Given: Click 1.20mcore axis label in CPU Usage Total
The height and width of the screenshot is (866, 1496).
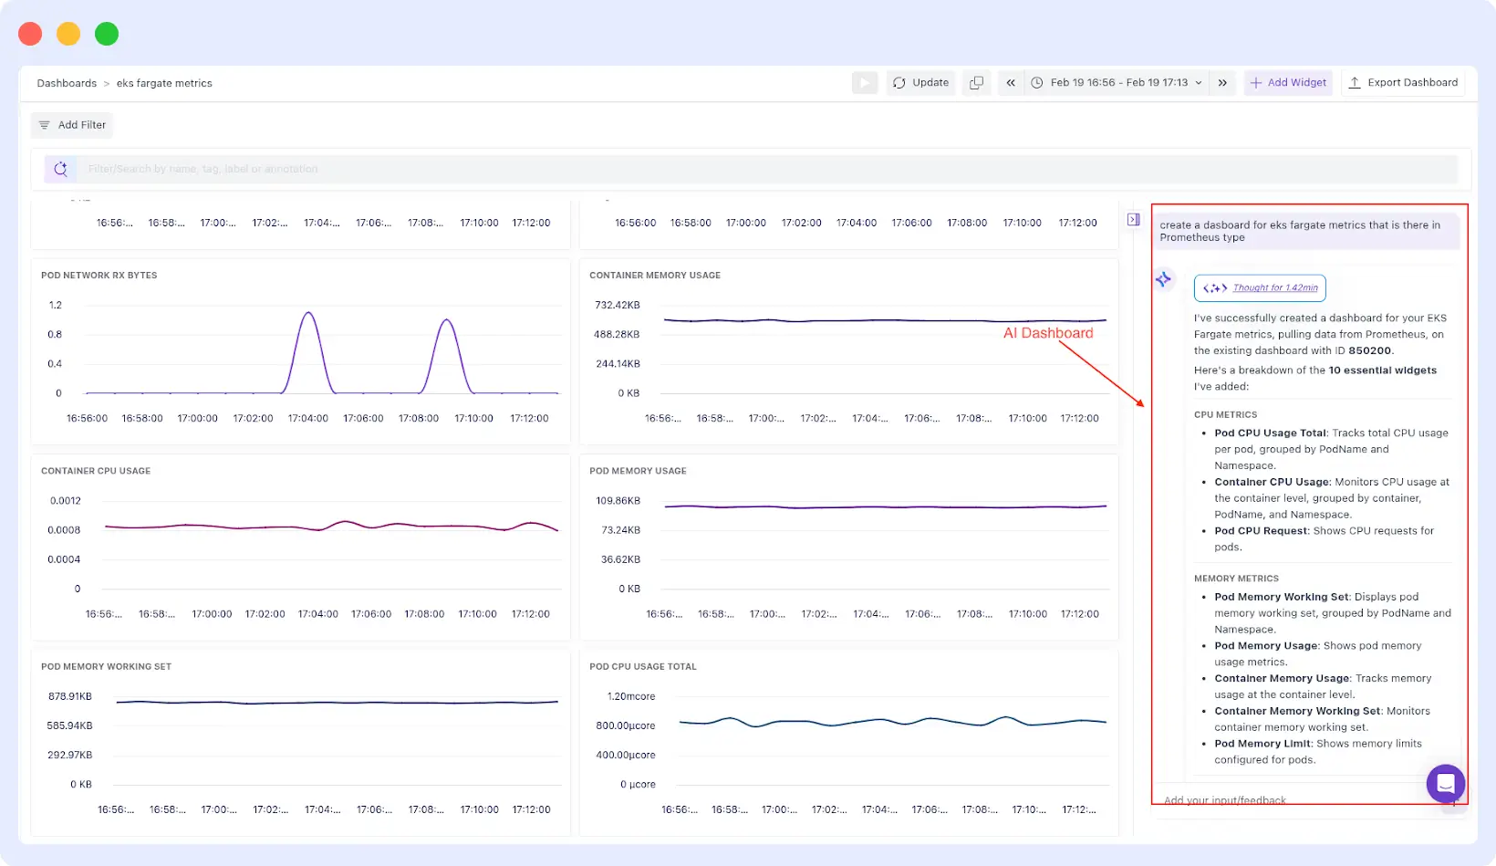Looking at the screenshot, I should (631, 697).
